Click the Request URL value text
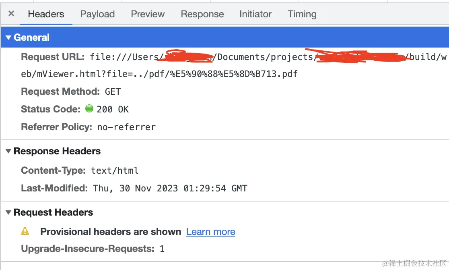The width and height of the screenshot is (449, 270). [x=193, y=74]
